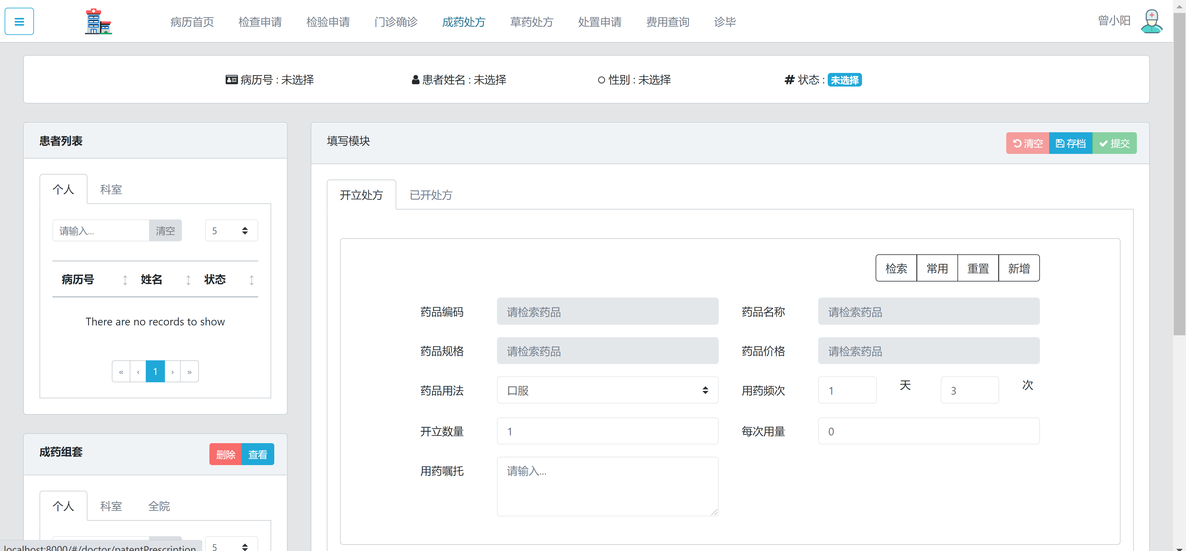Click the 删除 button in 成药组套
The image size is (1186, 551).
click(225, 454)
